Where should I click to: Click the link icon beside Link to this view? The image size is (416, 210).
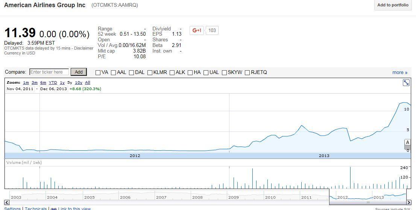click(x=53, y=209)
